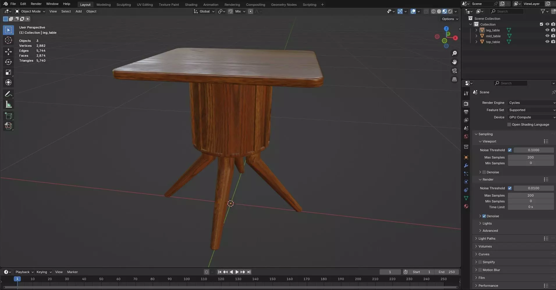Activate the Move tool

coord(8,52)
